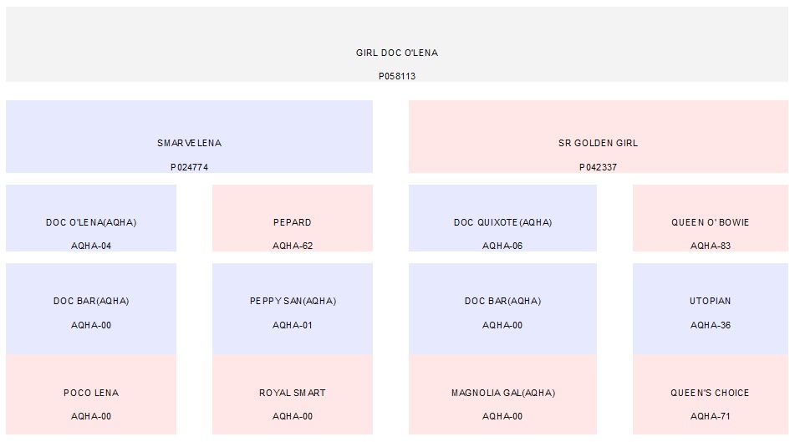795x442 pixels.
Task: Open the QUEEN'S CHOICE ancestor box
Action: pyautogui.click(x=710, y=393)
